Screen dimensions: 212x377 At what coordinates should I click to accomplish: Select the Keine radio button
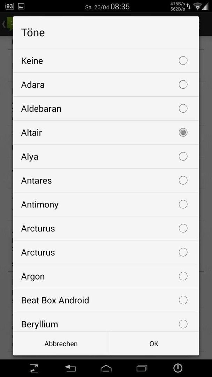pyautogui.click(x=183, y=61)
